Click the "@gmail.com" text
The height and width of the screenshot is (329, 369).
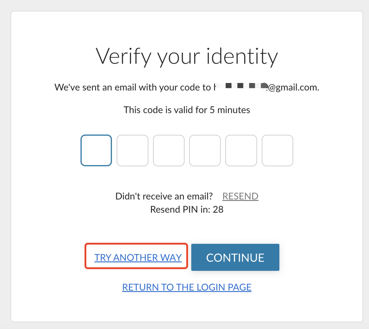(293, 88)
